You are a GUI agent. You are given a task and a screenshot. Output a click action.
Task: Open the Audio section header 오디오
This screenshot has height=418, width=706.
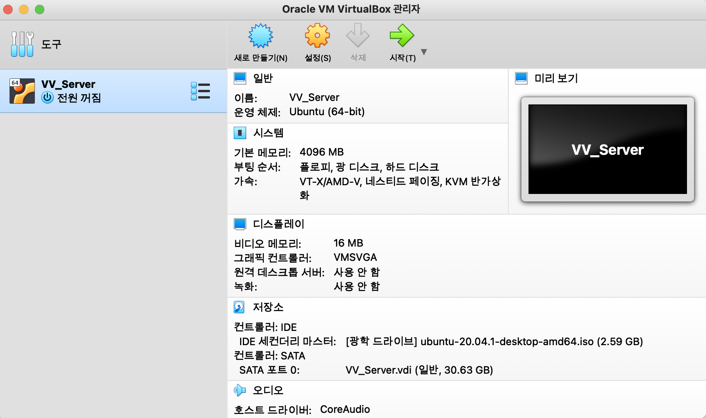click(268, 390)
